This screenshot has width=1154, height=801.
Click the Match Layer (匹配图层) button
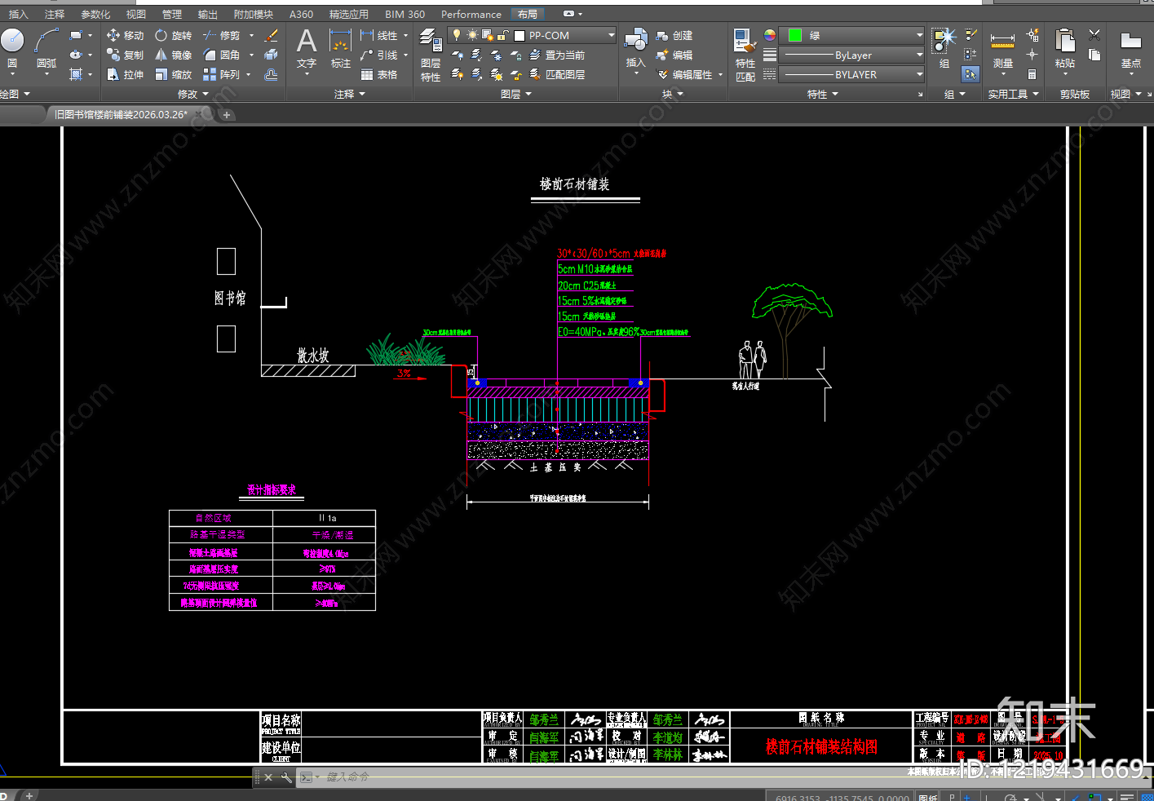click(557, 75)
